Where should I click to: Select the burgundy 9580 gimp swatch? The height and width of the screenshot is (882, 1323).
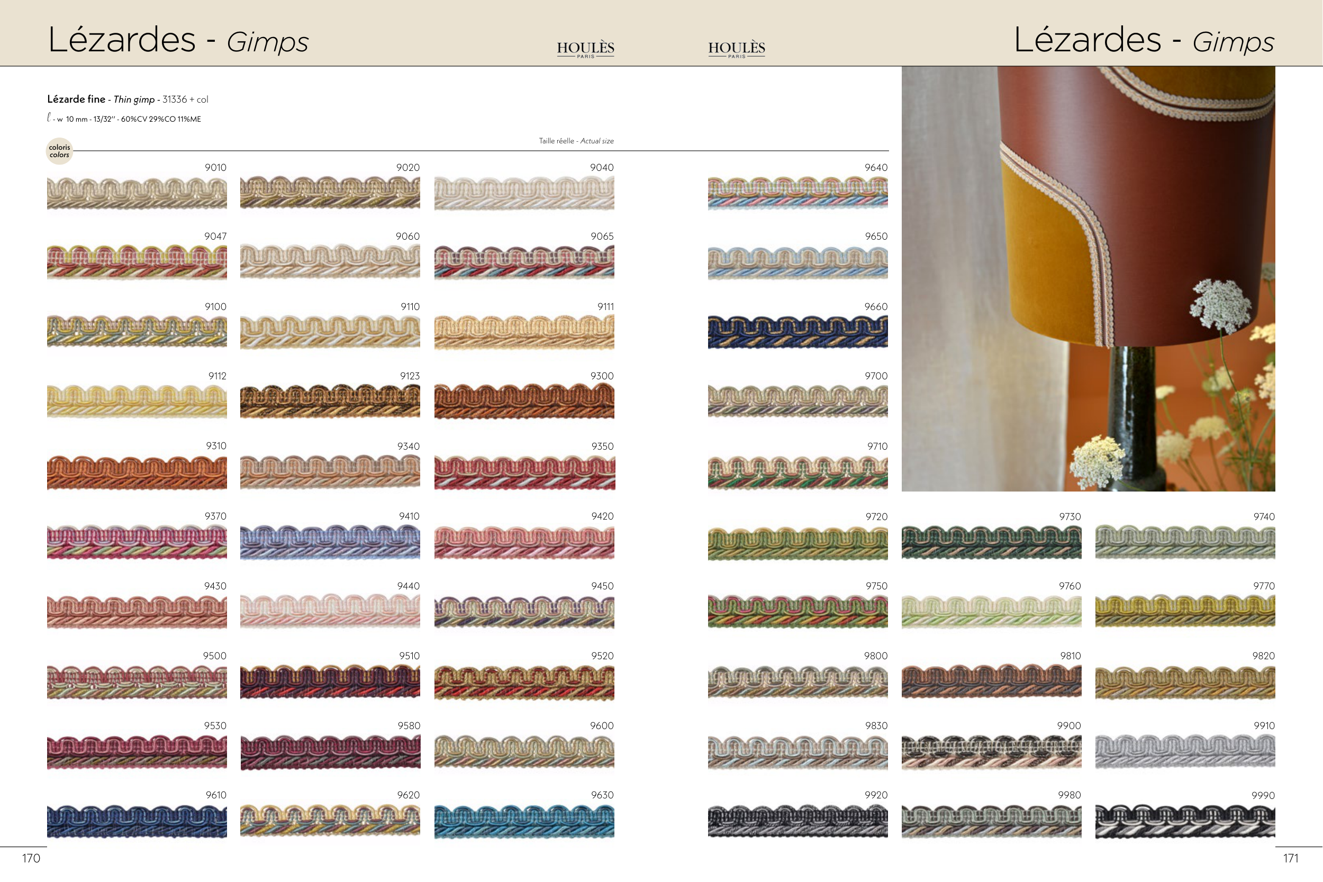(330, 751)
